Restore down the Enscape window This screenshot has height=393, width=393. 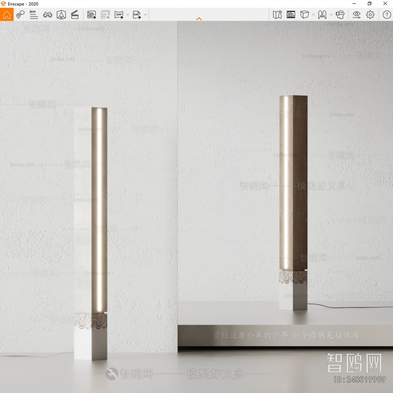369,4
